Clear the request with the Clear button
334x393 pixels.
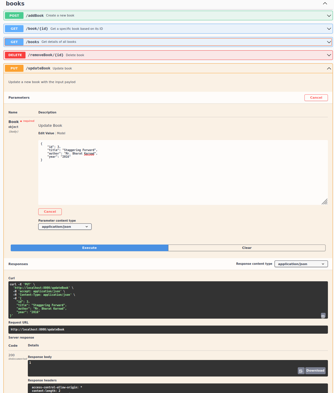click(247, 248)
